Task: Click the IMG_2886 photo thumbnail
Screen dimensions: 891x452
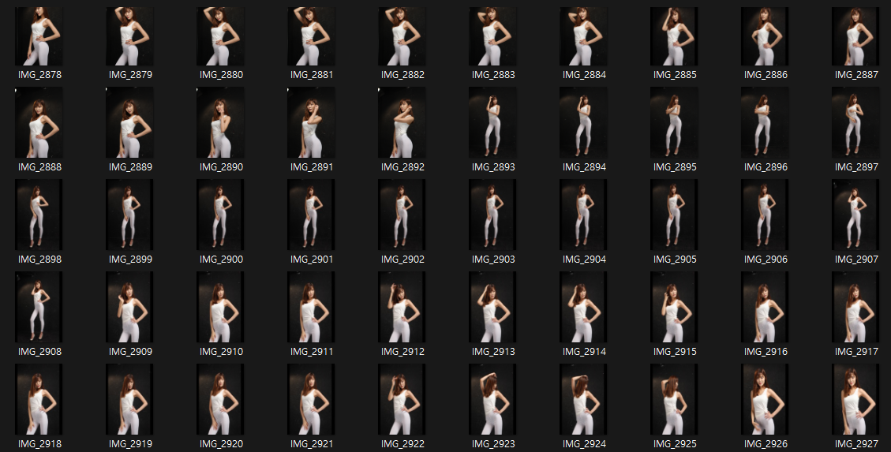Action: 766,36
